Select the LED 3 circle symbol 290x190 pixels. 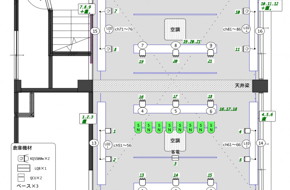(x=109, y=29)
